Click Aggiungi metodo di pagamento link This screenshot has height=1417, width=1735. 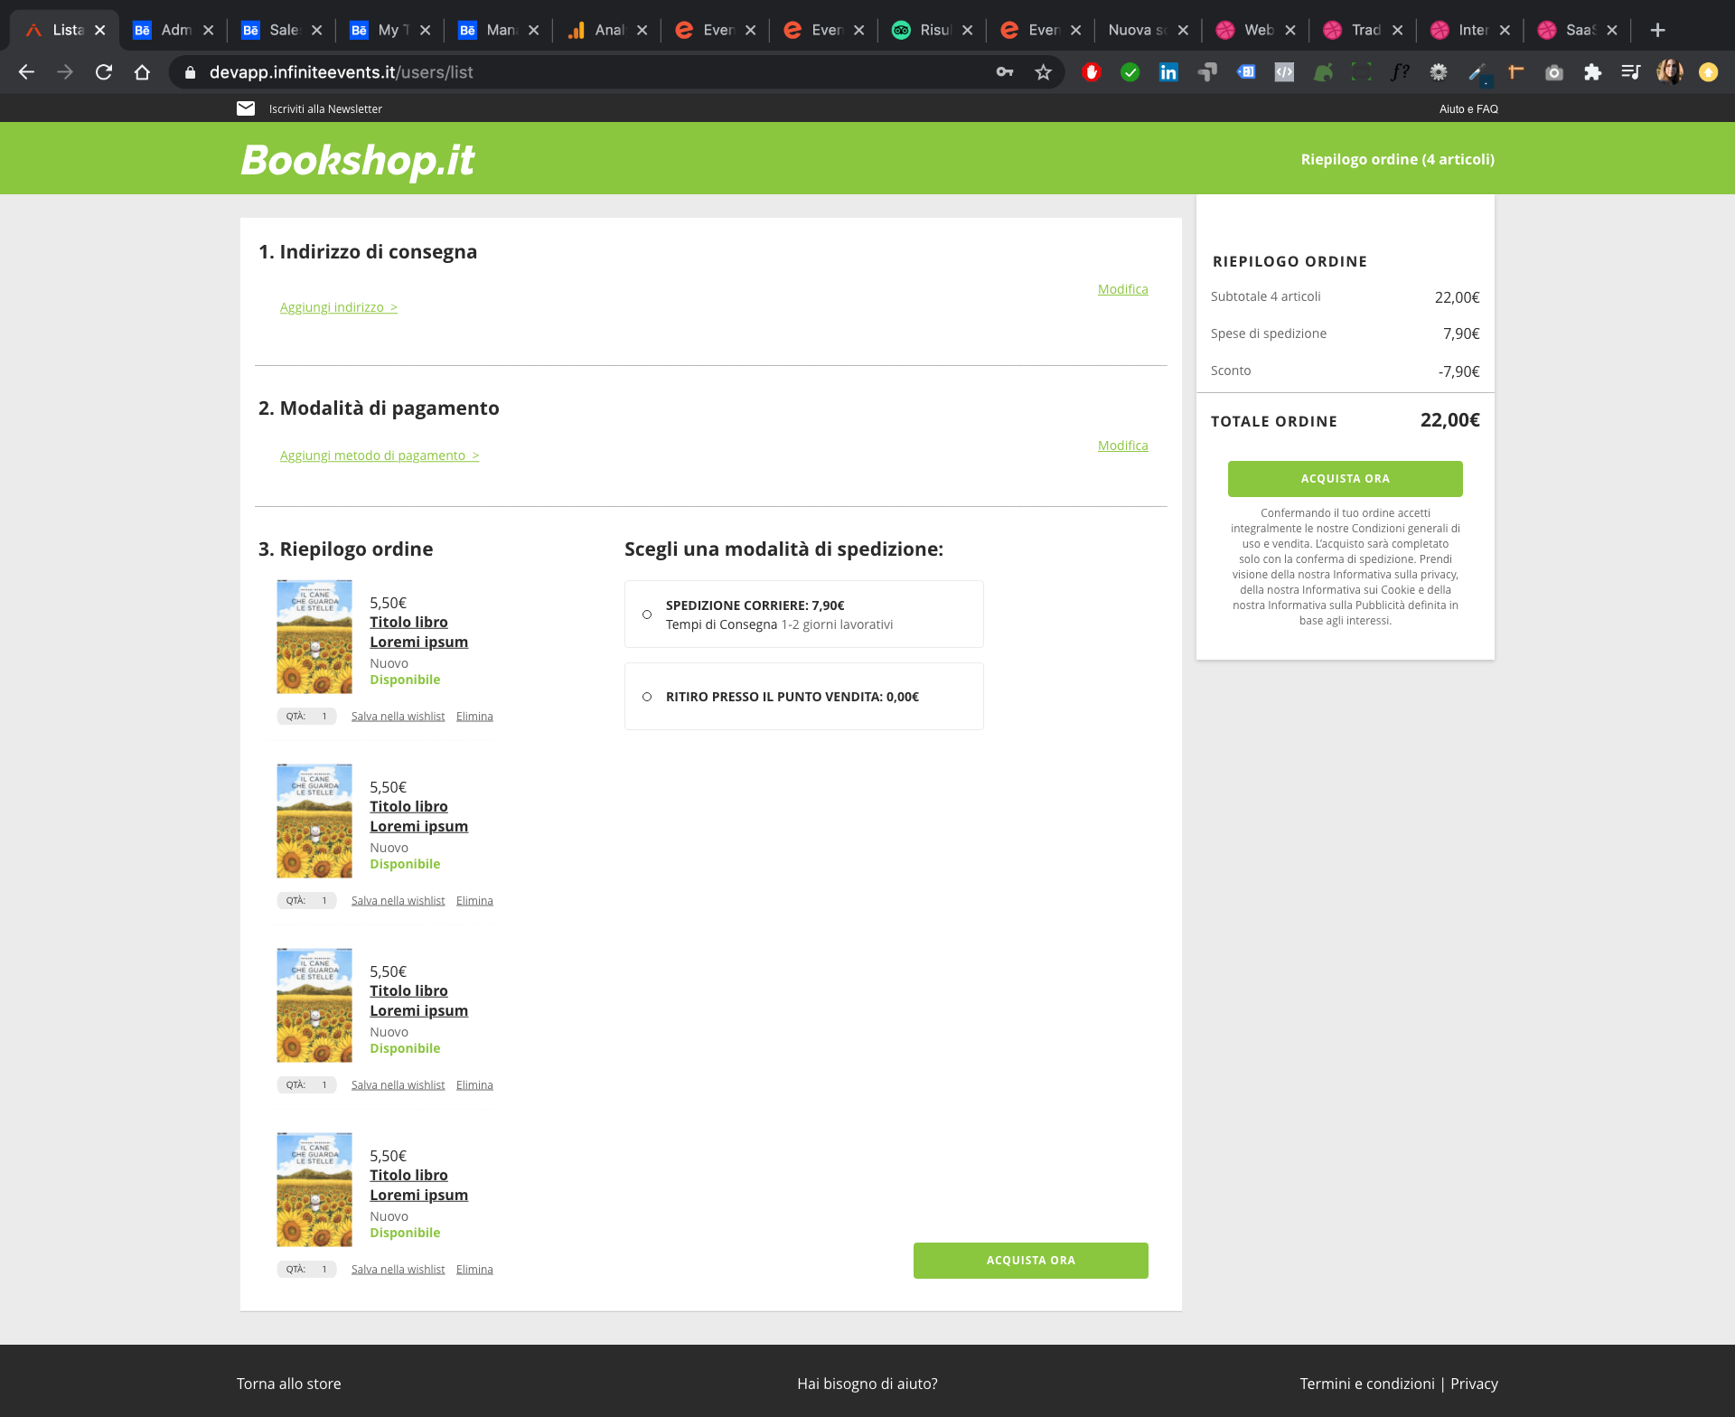pos(380,455)
